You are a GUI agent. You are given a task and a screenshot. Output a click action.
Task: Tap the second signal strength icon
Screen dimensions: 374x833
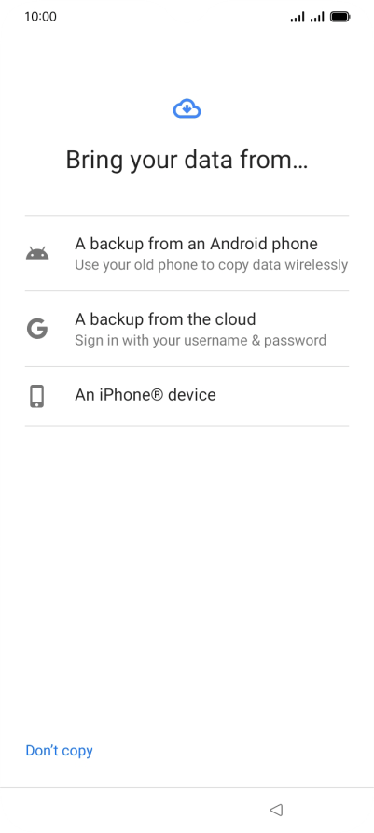click(x=317, y=18)
